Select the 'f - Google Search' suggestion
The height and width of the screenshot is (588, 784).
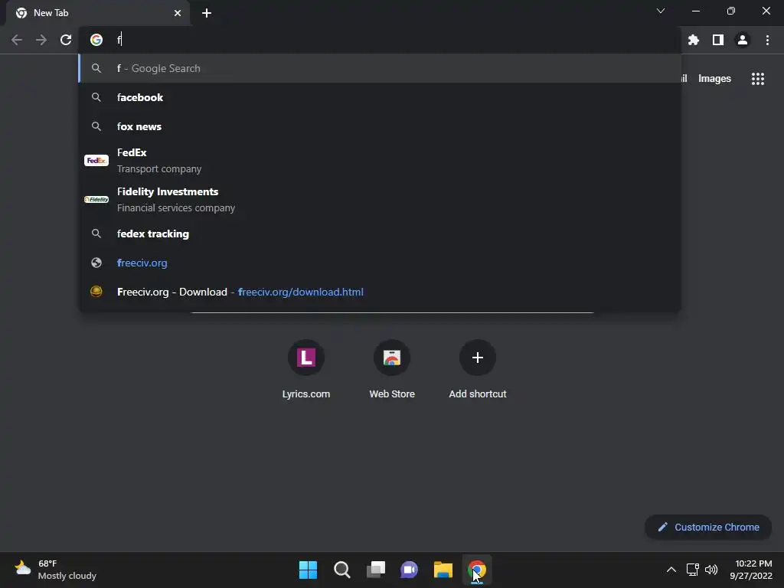pyautogui.click(x=380, y=68)
